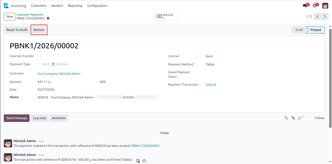
Task: Open the PBNK1/2026/00003 payment link
Action: click(145, 146)
